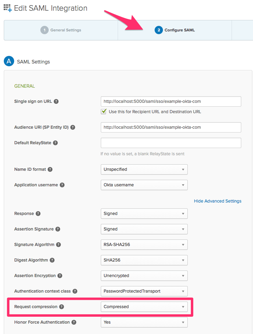Image resolution: width=253 pixels, height=334 pixels.
Task: Click help icon beside Audience URI label
Action: (73, 127)
